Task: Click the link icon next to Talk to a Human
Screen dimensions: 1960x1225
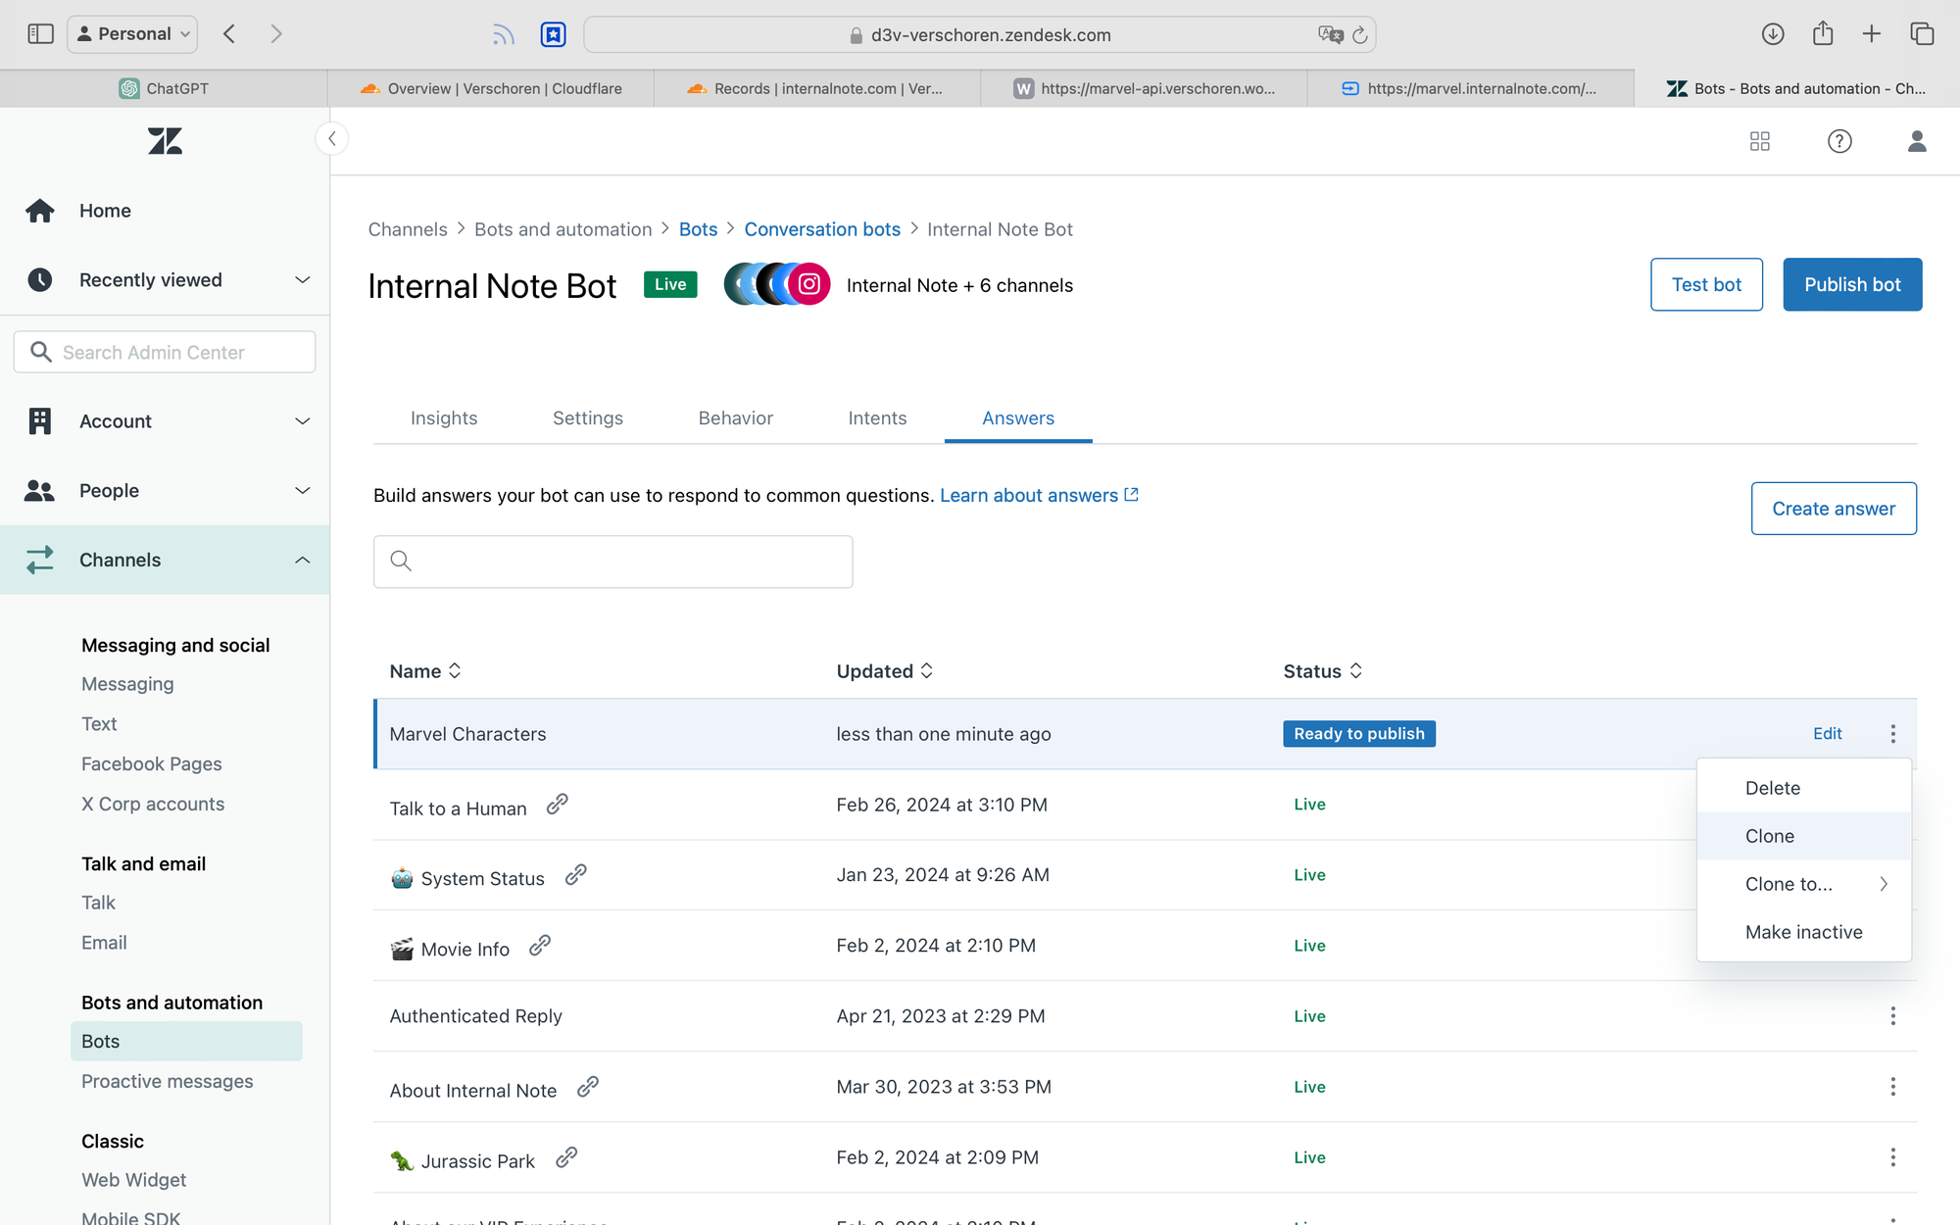Action: [x=557, y=805]
